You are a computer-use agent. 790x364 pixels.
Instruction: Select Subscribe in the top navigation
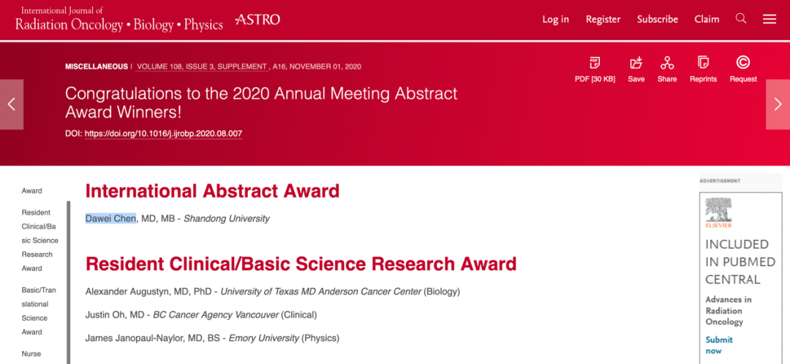[657, 19]
